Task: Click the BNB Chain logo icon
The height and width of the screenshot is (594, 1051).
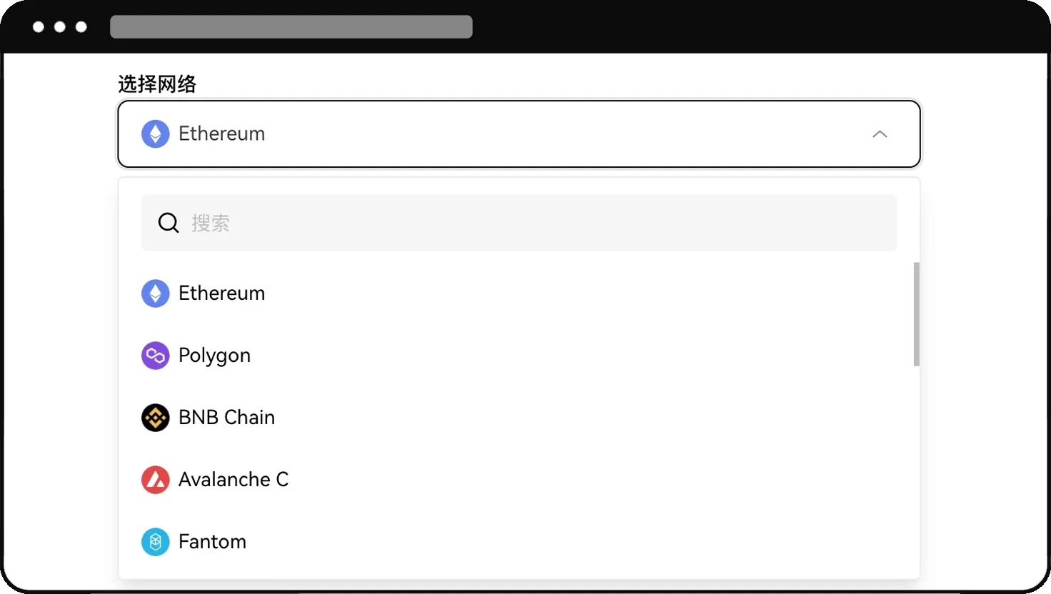Action: [x=155, y=418]
